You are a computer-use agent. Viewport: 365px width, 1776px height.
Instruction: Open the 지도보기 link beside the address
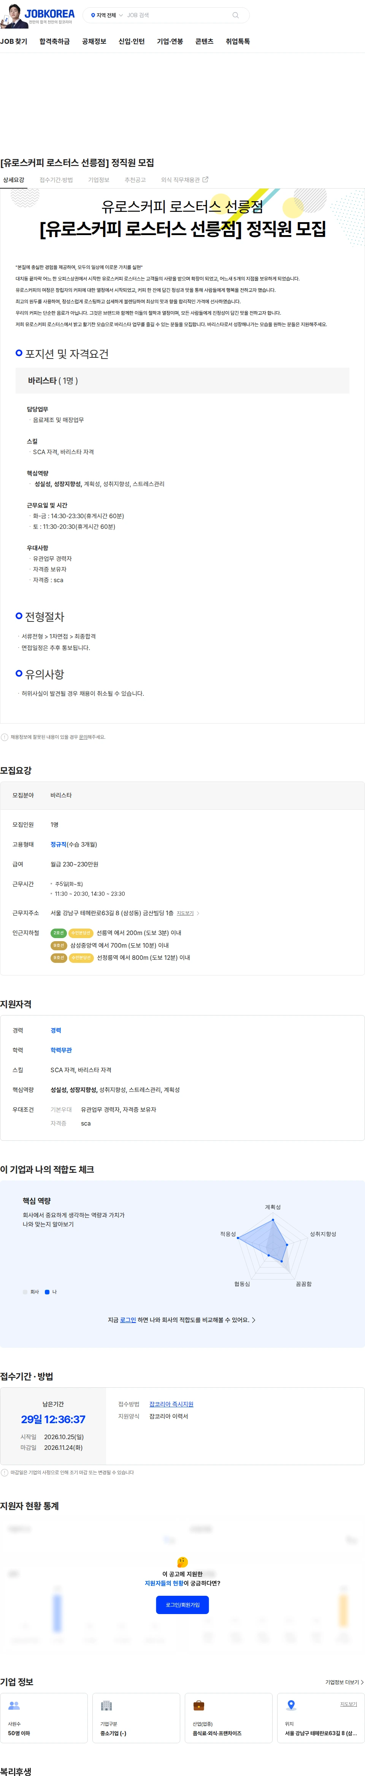185,913
